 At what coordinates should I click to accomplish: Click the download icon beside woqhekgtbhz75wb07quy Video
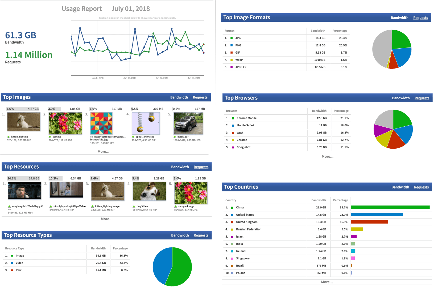pyautogui.click(x=9, y=206)
